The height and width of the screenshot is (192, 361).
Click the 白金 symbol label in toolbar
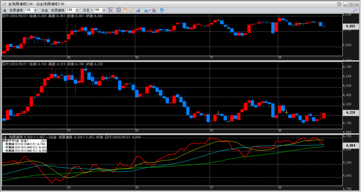[x=44, y=10]
